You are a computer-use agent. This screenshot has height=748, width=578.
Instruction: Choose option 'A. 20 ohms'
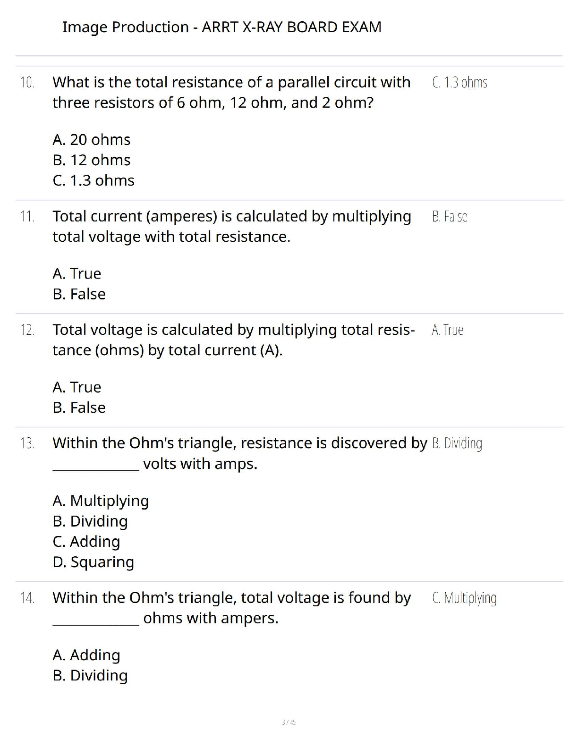click(92, 140)
